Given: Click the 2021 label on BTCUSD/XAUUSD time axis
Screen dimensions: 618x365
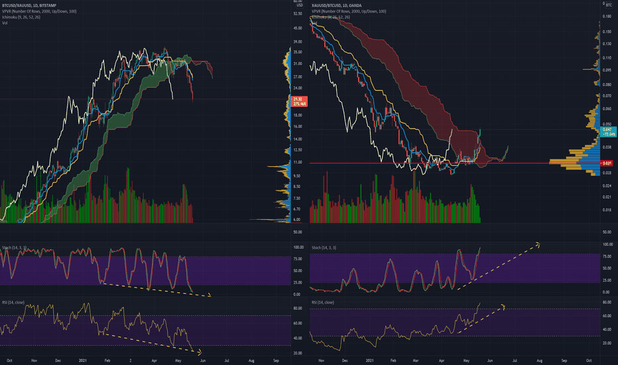Looking at the screenshot, I should (x=83, y=360).
